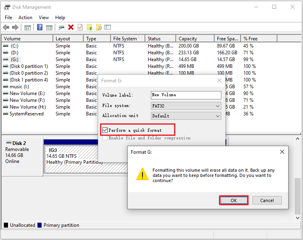
Task: Click the 233.13 GB capacity cell
Action: coord(189,53)
